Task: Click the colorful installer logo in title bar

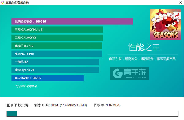Action: tap(2, 2)
